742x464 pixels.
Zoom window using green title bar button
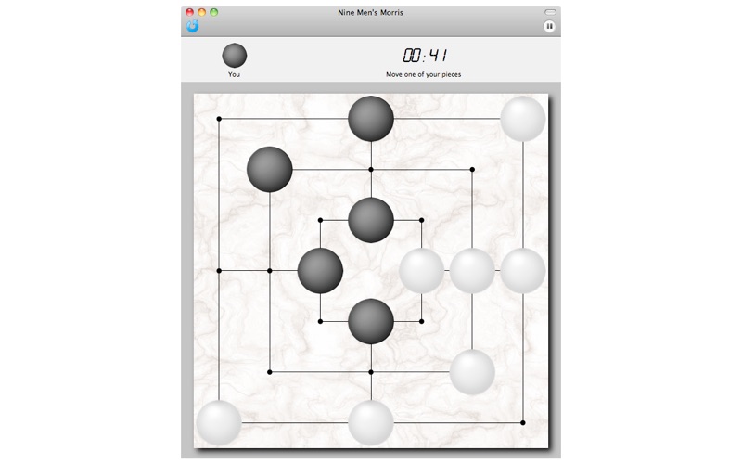pyautogui.click(x=214, y=12)
